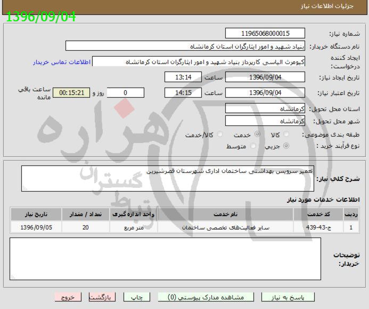This screenshot has width=369, height=309.
Task: Open 'مشاهده مدارک پیوستی (0)' attachments
Action: click(206, 297)
